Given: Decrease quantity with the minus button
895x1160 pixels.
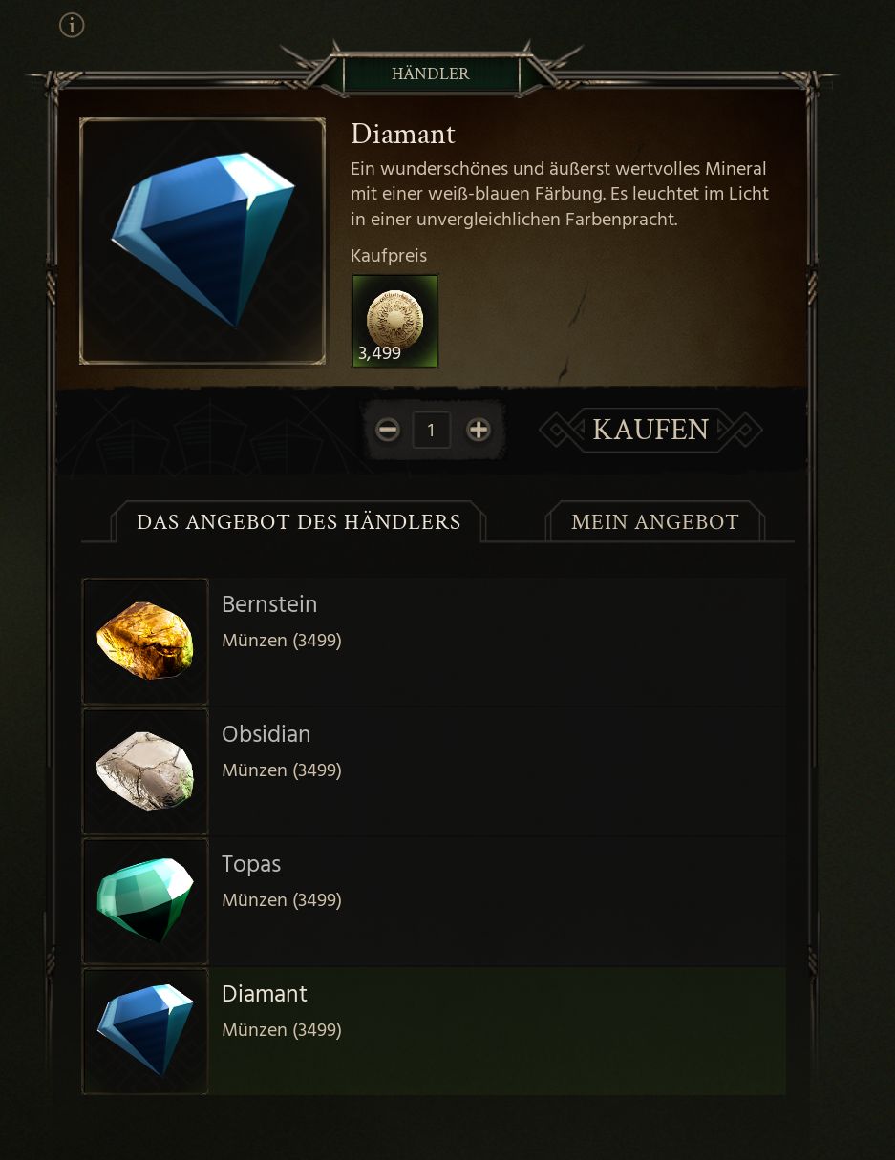Looking at the screenshot, I should 388,430.
